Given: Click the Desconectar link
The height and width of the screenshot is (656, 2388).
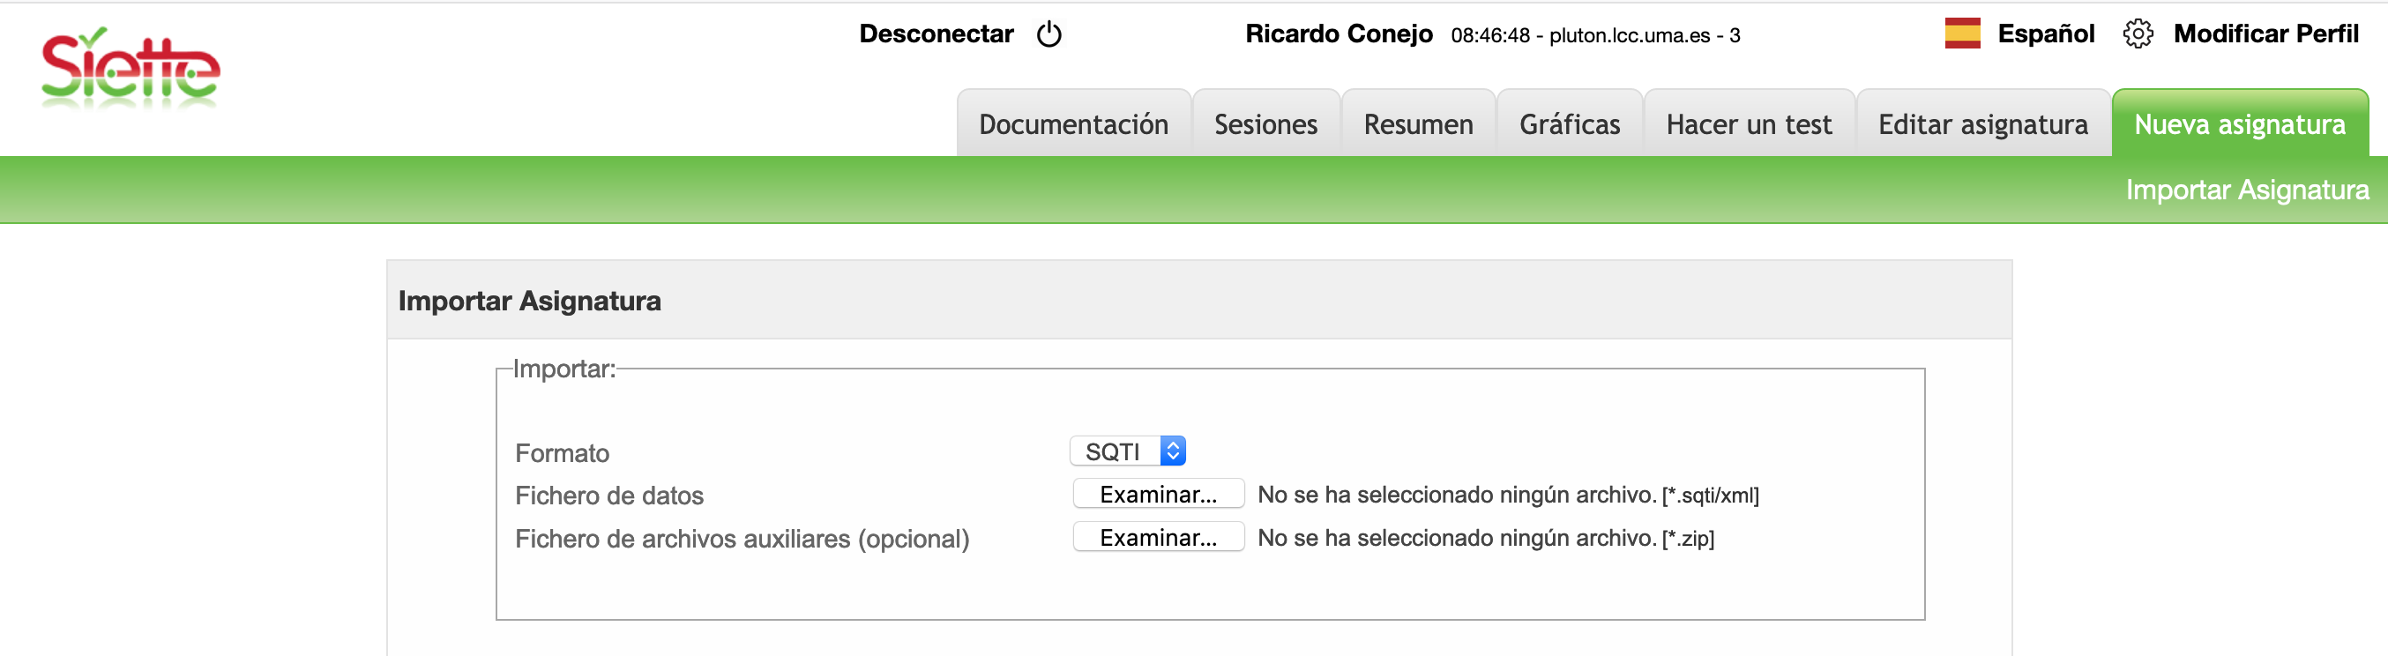Looking at the screenshot, I should click(x=936, y=34).
